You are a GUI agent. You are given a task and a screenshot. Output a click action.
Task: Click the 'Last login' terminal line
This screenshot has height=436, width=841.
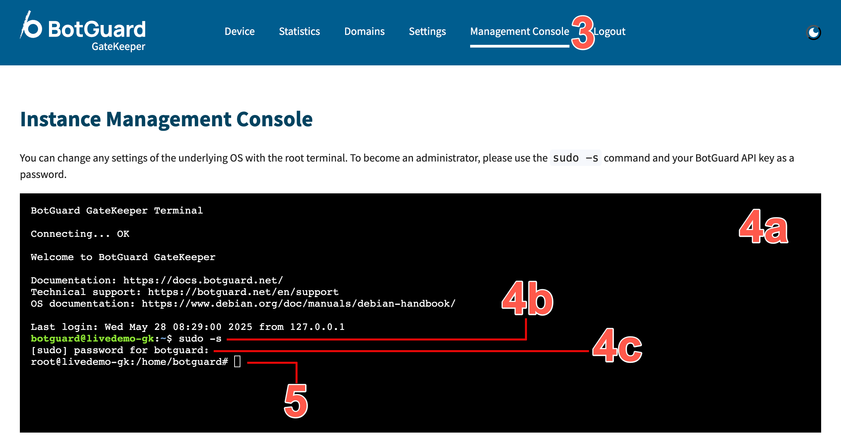188,327
